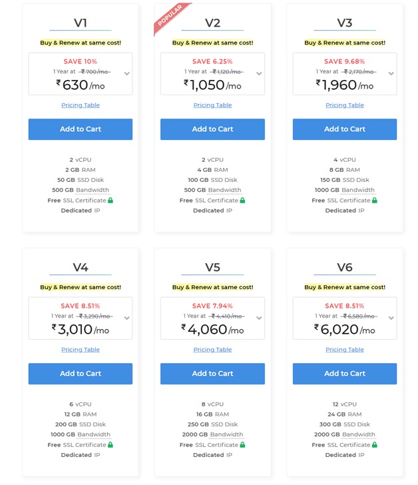Click the green SSL lock icon in V2 plan
Image resolution: width=418 pixels, height=485 pixels.
click(x=242, y=200)
